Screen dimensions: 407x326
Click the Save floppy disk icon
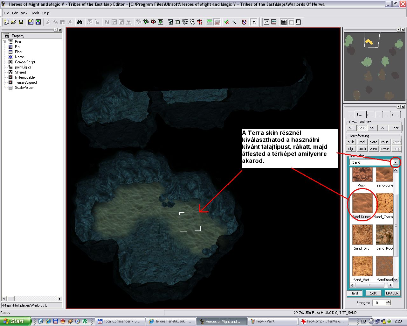point(21,22)
